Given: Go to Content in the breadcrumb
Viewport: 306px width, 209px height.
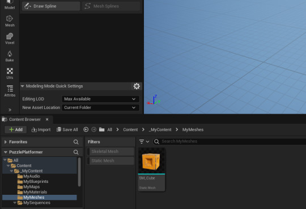Looking at the screenshot, I should coord(130,129).
